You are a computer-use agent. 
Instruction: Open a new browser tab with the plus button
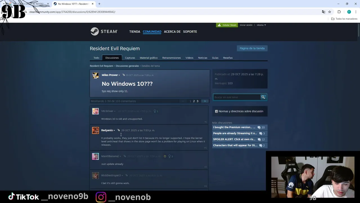coord(99,4)
